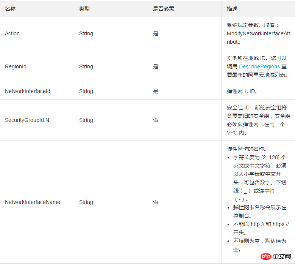Click String type in RegionId row
295x264 pixels.
86,66
